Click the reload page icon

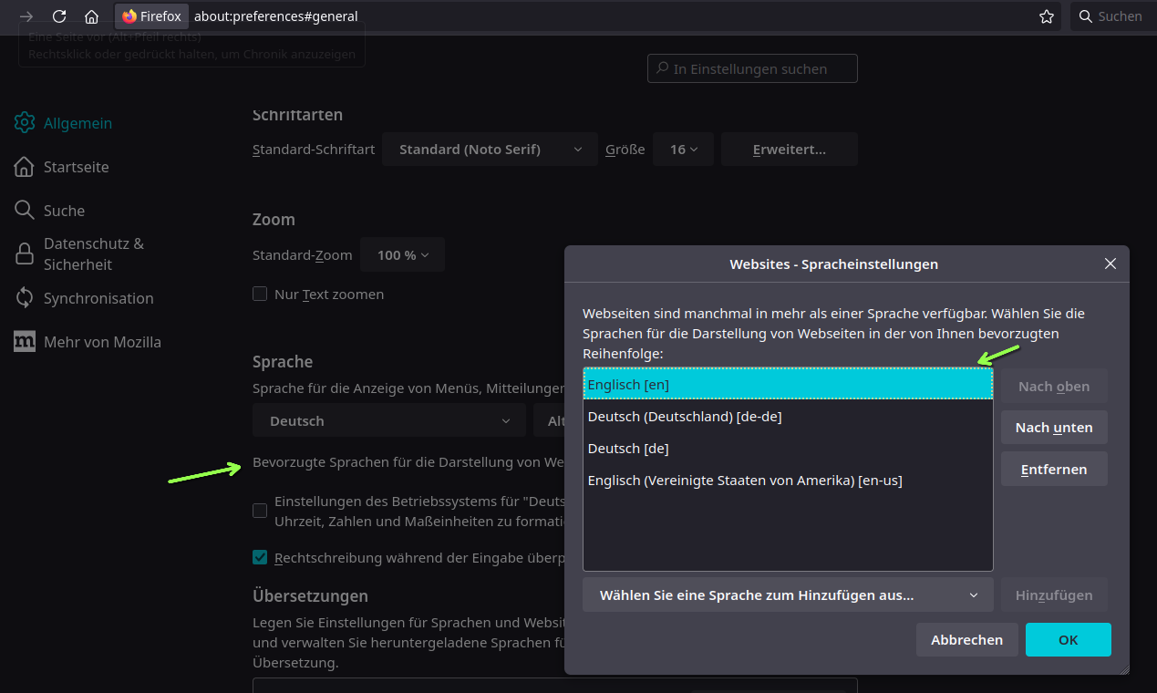click(59, 16)
